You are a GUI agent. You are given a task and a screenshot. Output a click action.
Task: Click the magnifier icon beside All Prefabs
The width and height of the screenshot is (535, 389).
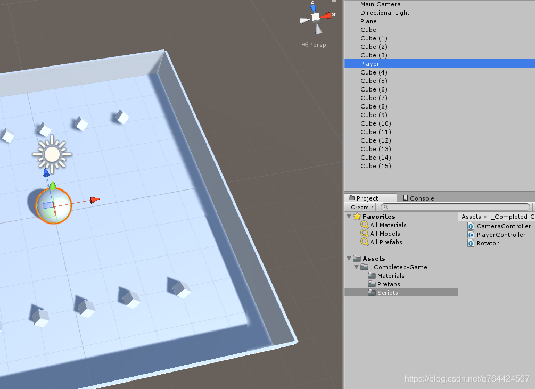(365, 242)
